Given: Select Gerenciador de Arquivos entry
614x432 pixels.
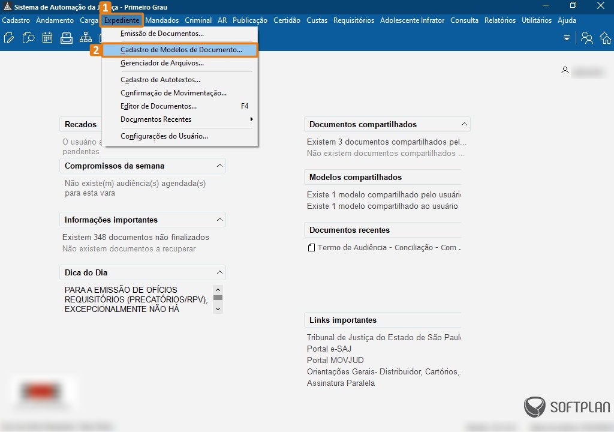Looking at the screenshot, I should pyautogui.click(x=180, y=63).
